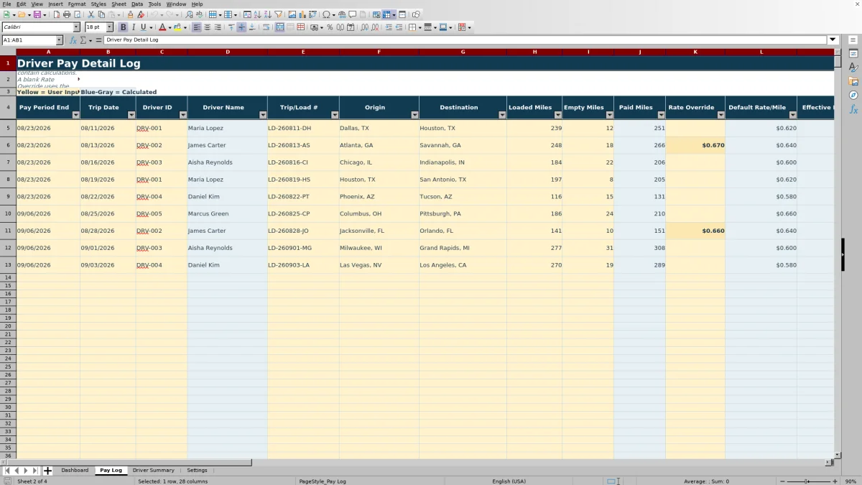Click the Cut scissors icon

[91, 14]
